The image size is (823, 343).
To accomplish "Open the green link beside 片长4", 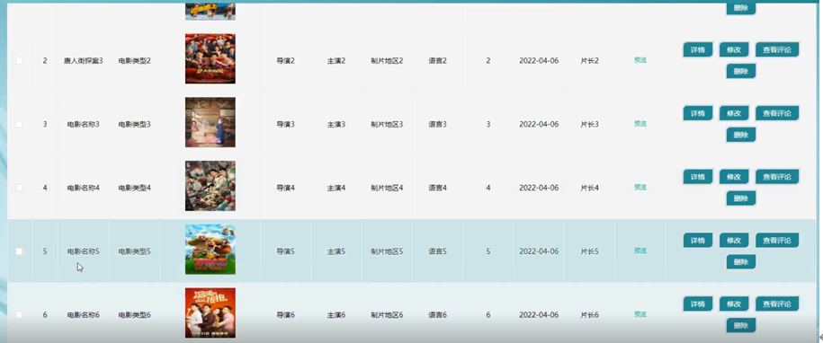I will tap(640, 187).
